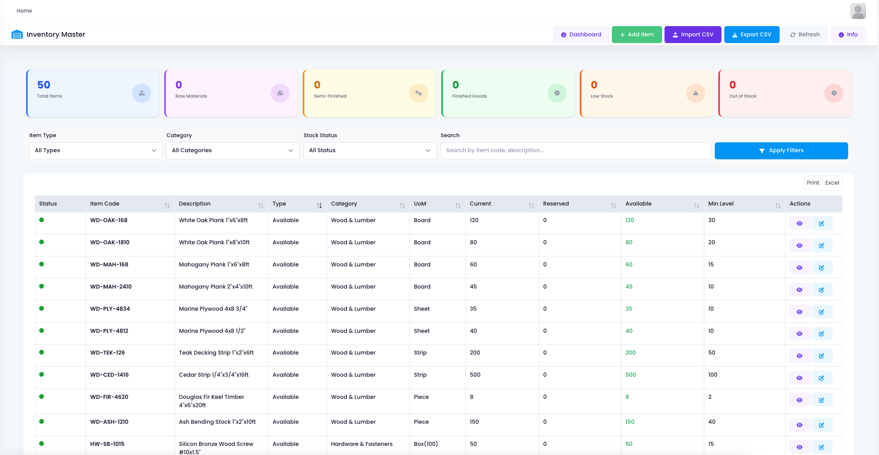Open the Stock Status dropdown
This screenshot has width=879, height=455.
[x=370, y=151]
